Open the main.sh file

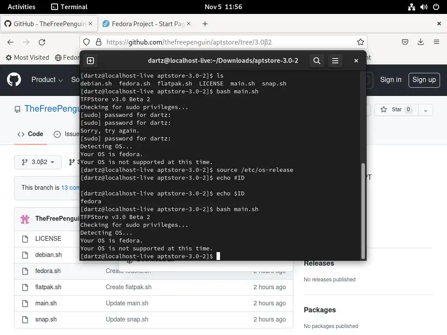point(46,304)
